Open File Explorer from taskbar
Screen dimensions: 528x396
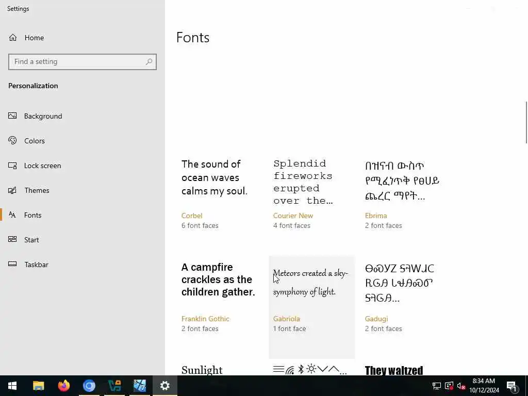[x=38, y=386]
